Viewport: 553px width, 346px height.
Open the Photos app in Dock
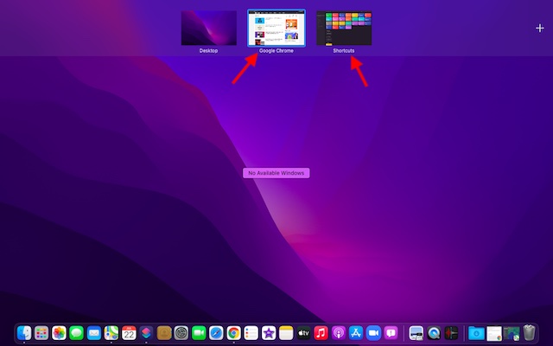pyautogui.click(x=59, y=332)
